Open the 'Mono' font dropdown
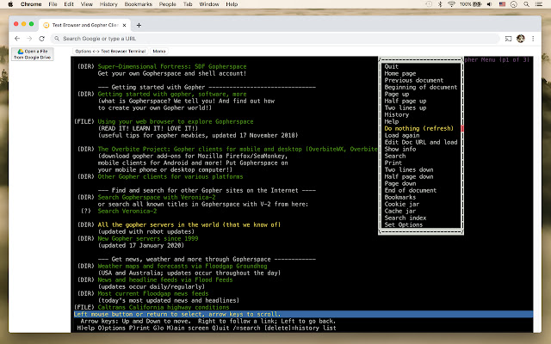 point(159,52)
